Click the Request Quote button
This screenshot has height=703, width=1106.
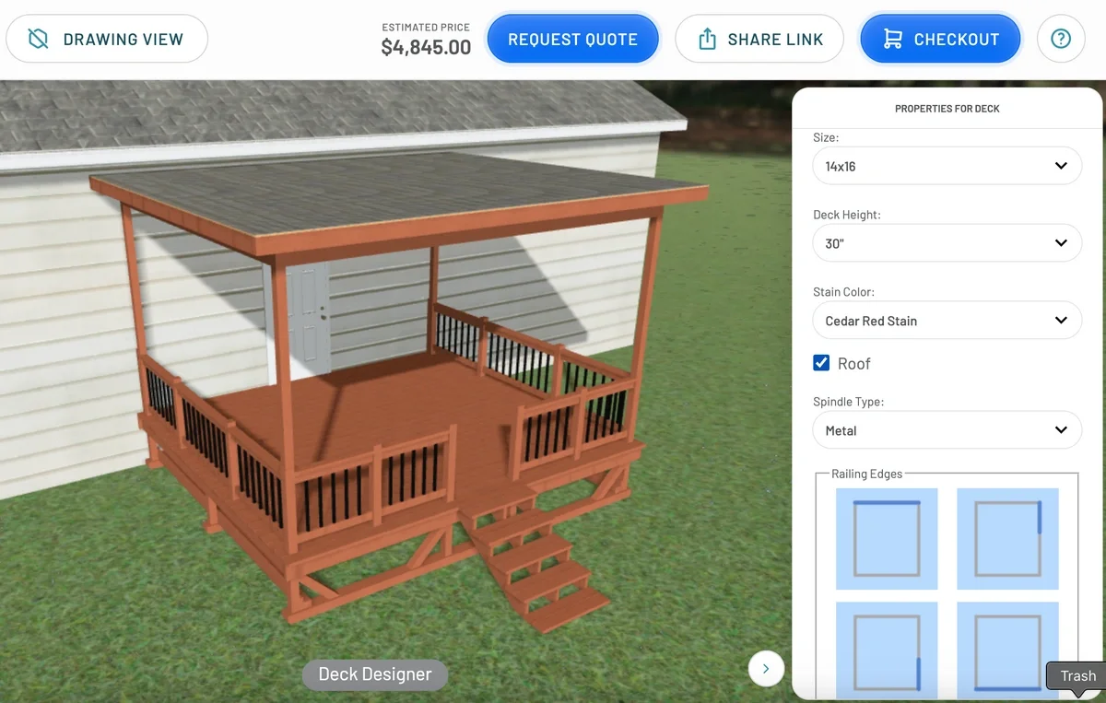[x=572, y=39]
